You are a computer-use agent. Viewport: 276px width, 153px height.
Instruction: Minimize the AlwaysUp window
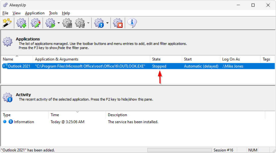pyautogui.click(x=238, y=5)
